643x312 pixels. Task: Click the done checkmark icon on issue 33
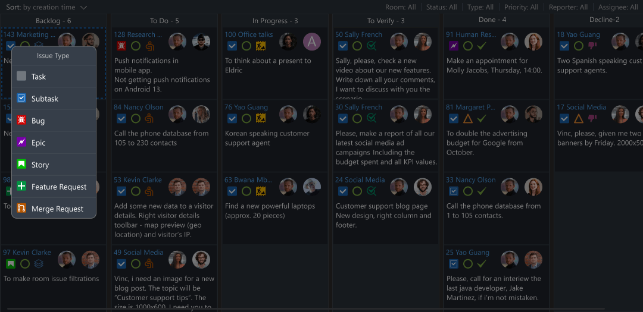click(x=482, y=191)
